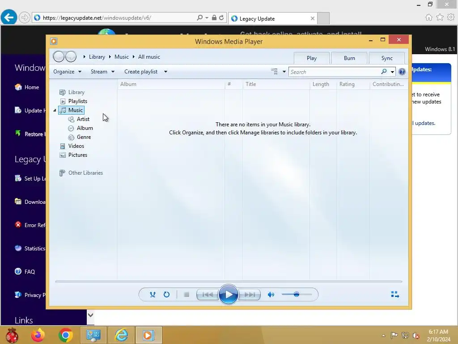The image size is (458, 344).
Task: Open the Videos library
Action: tap(76, 146)
